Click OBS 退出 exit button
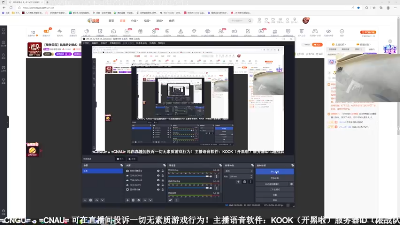Screen dimensions: 400x225 [274, 200]
